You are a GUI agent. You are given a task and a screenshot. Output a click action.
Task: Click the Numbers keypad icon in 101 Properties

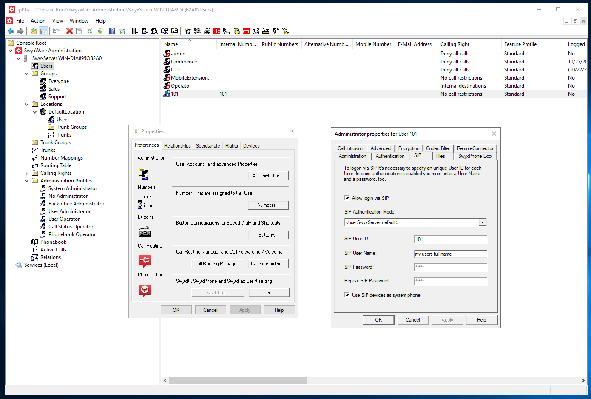145,202
